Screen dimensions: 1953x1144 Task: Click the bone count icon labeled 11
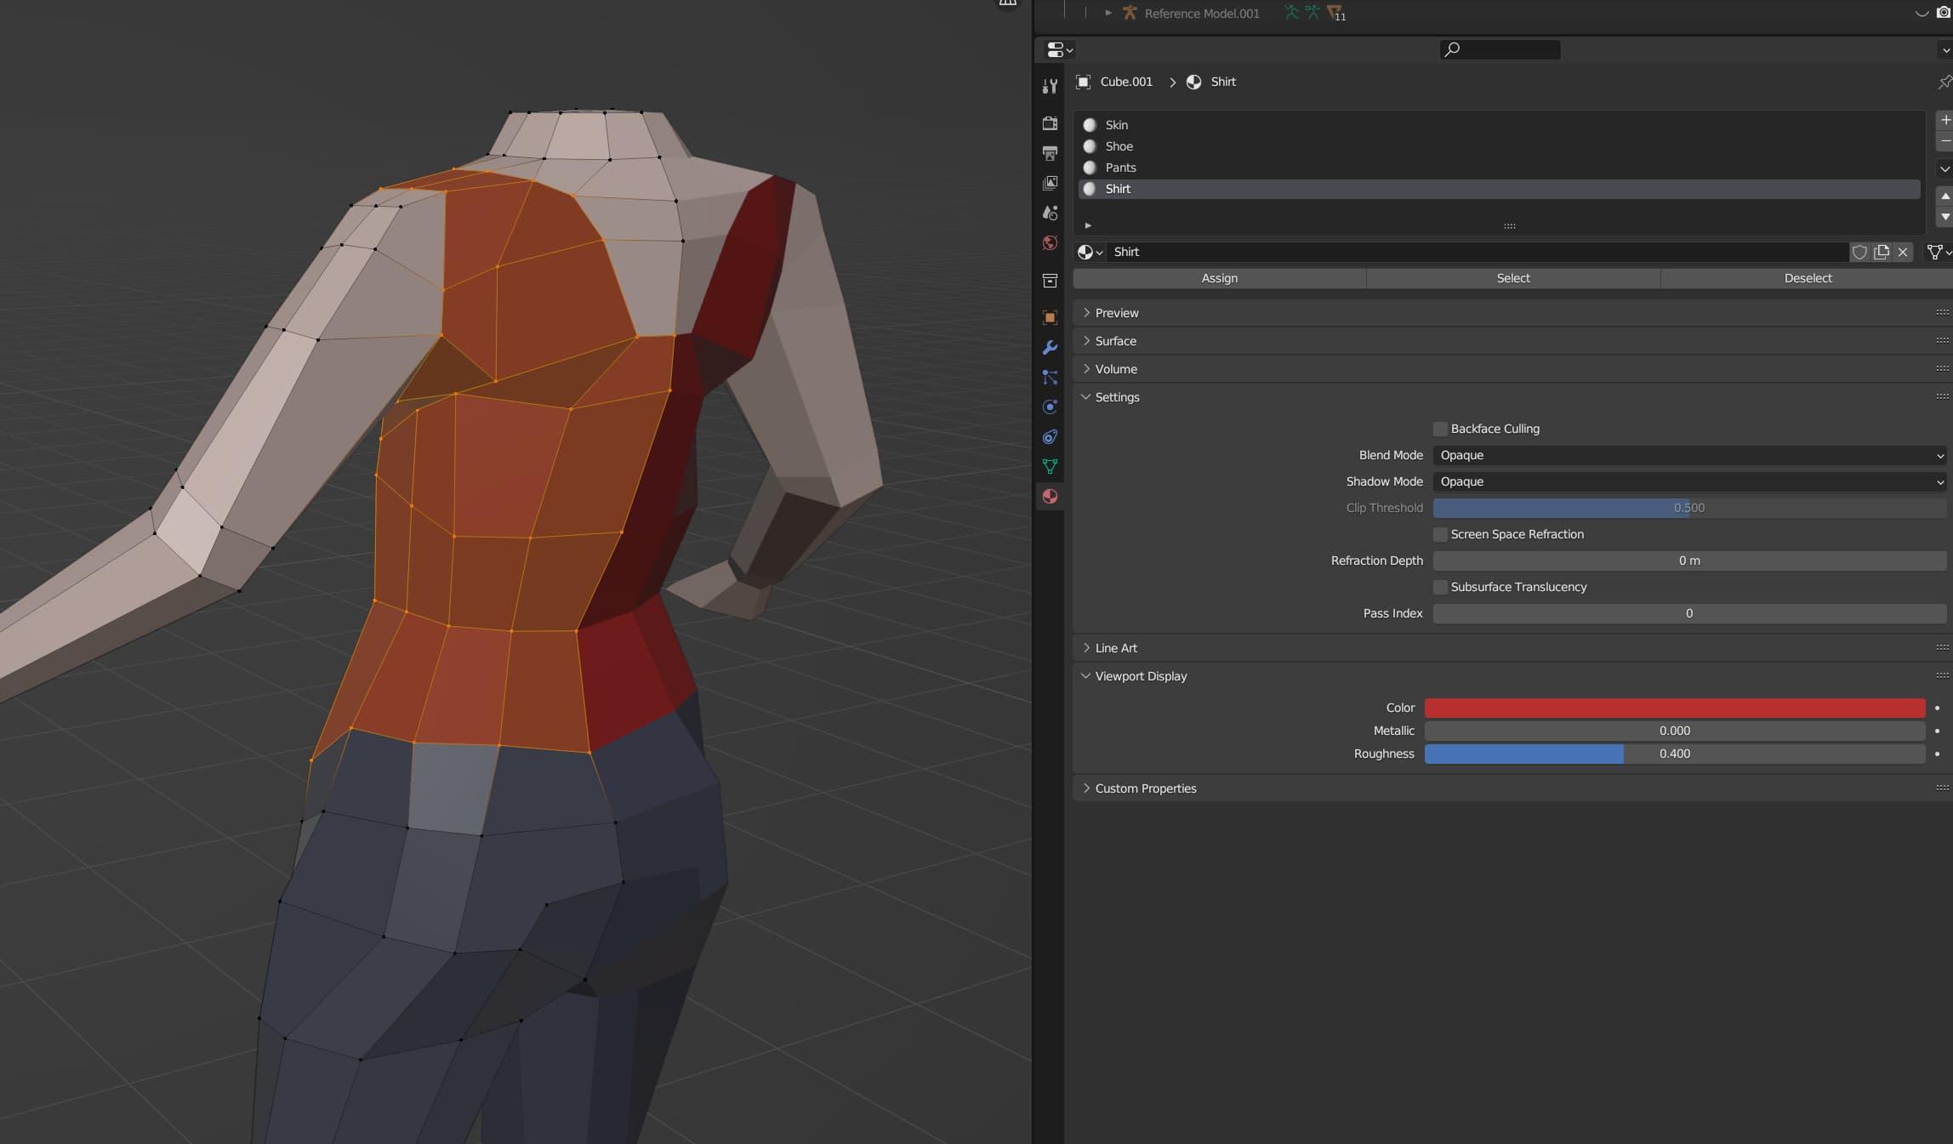(1335, 13)
